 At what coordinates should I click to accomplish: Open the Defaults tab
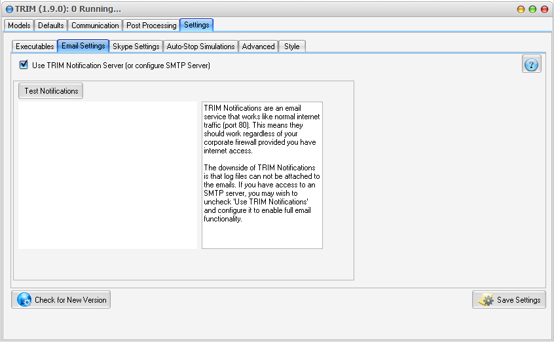tap(50, 26)
